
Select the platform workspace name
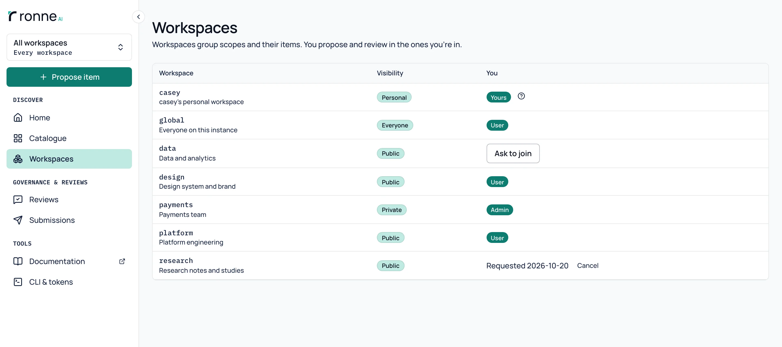(176, 233)
